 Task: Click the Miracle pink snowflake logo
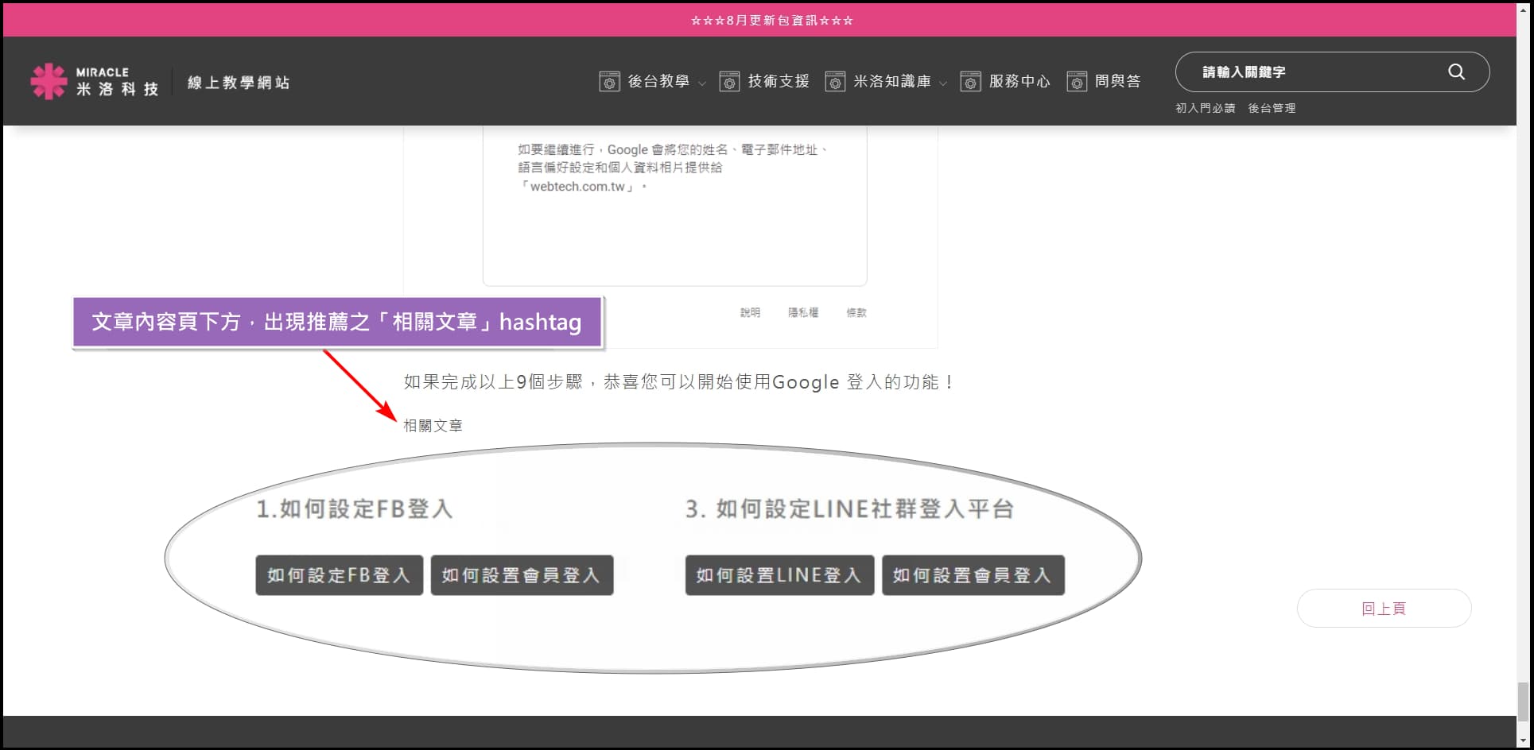[48, 81]
